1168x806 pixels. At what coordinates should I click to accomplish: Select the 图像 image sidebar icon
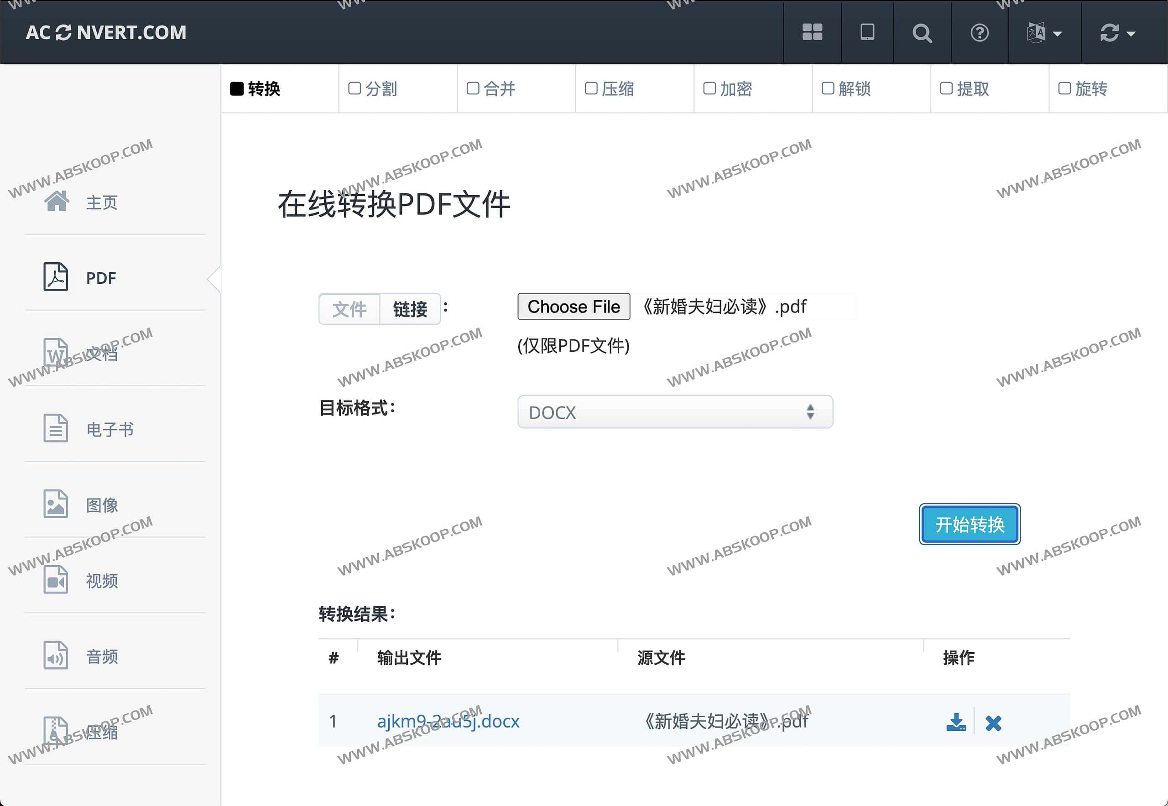click(56, 504)
